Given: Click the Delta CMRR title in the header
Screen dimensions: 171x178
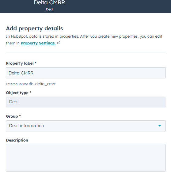Looking at the screenshot, I should [49, 2].
